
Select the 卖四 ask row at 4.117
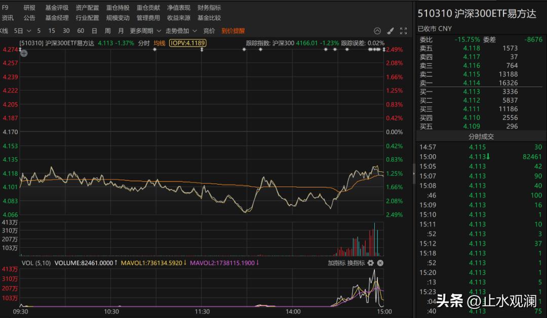[481, 57]
